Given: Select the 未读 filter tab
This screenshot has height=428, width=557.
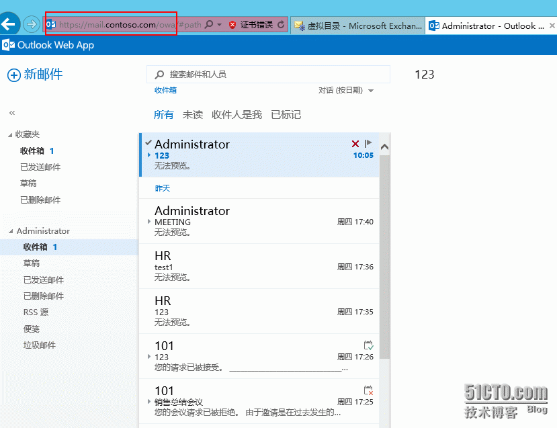Looking at the screenshot, I should click(193, 115).
